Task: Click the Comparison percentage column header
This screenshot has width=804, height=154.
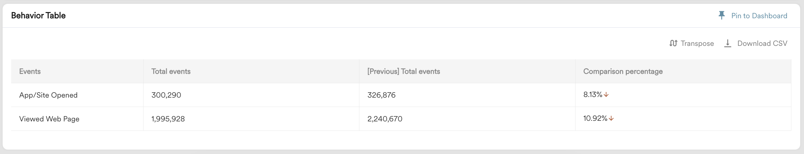Action: click(623, 71)
